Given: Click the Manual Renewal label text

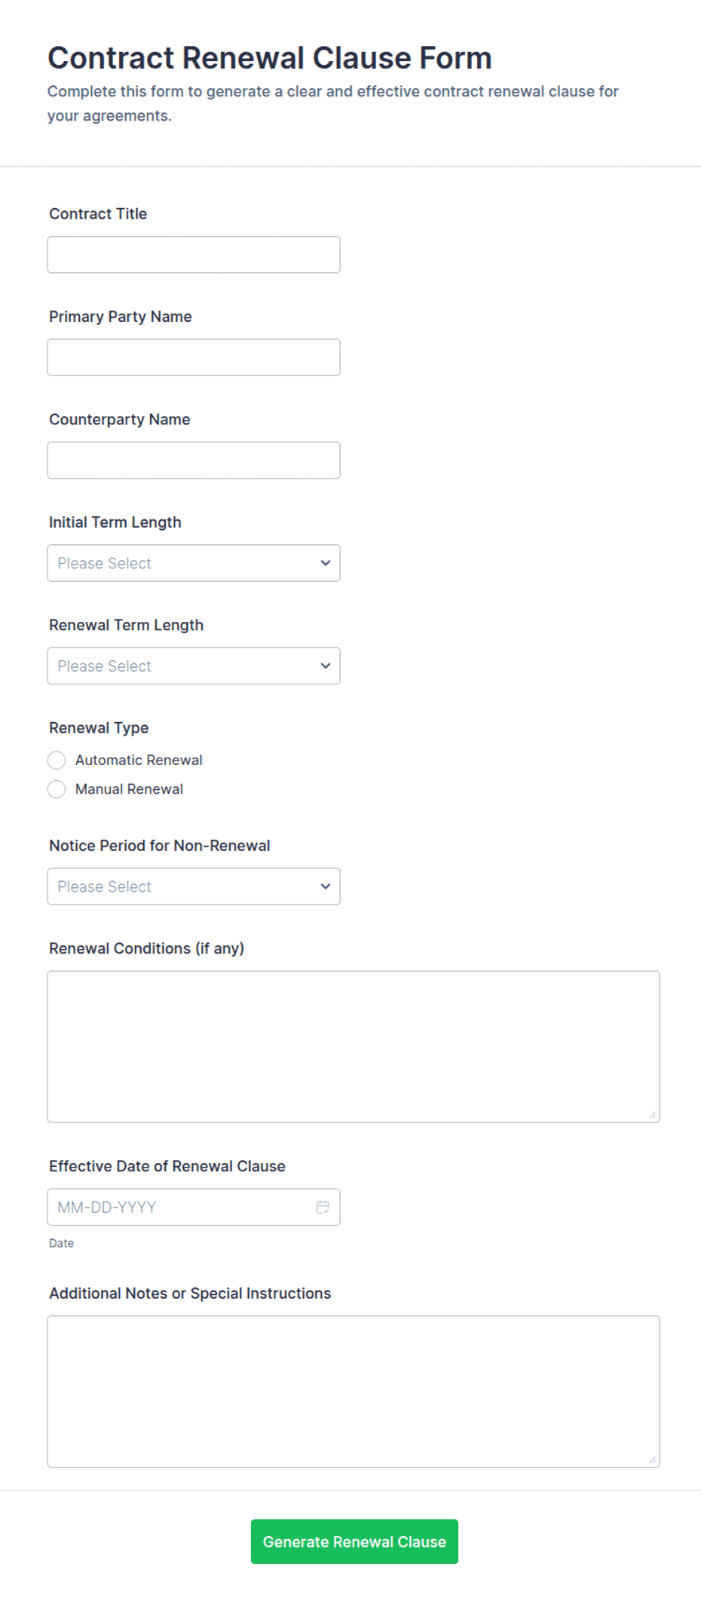Looking at the screenshot, I should [129, 789].
